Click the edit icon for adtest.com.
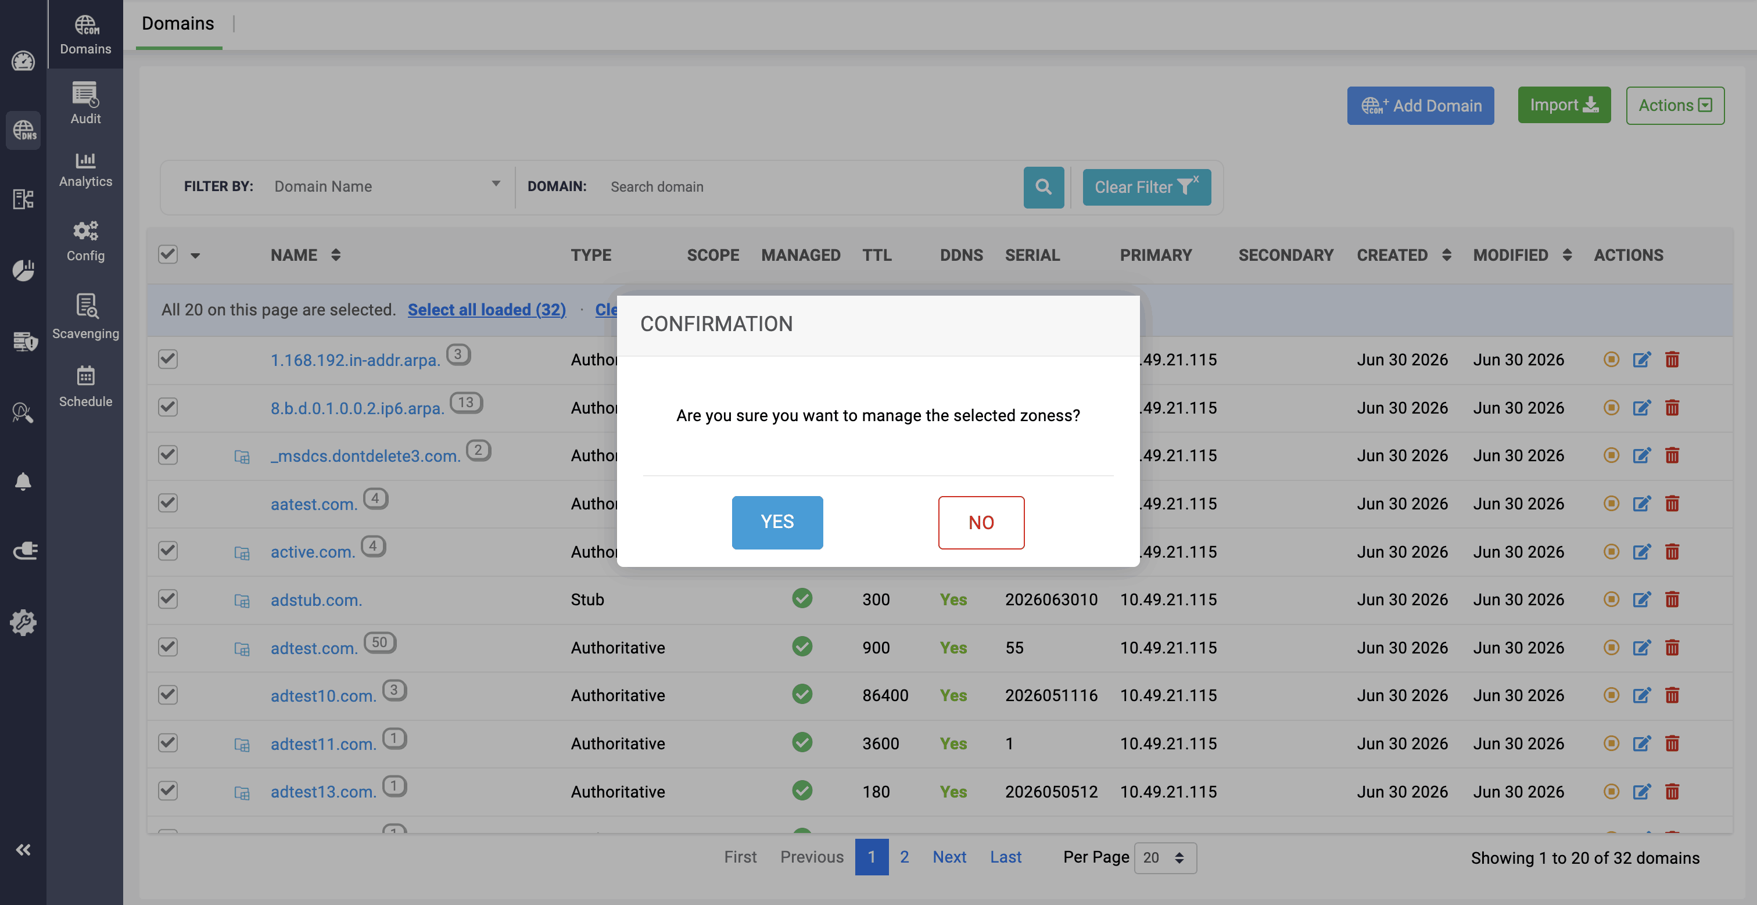1757x905 pixels. tap(1642, 647)
